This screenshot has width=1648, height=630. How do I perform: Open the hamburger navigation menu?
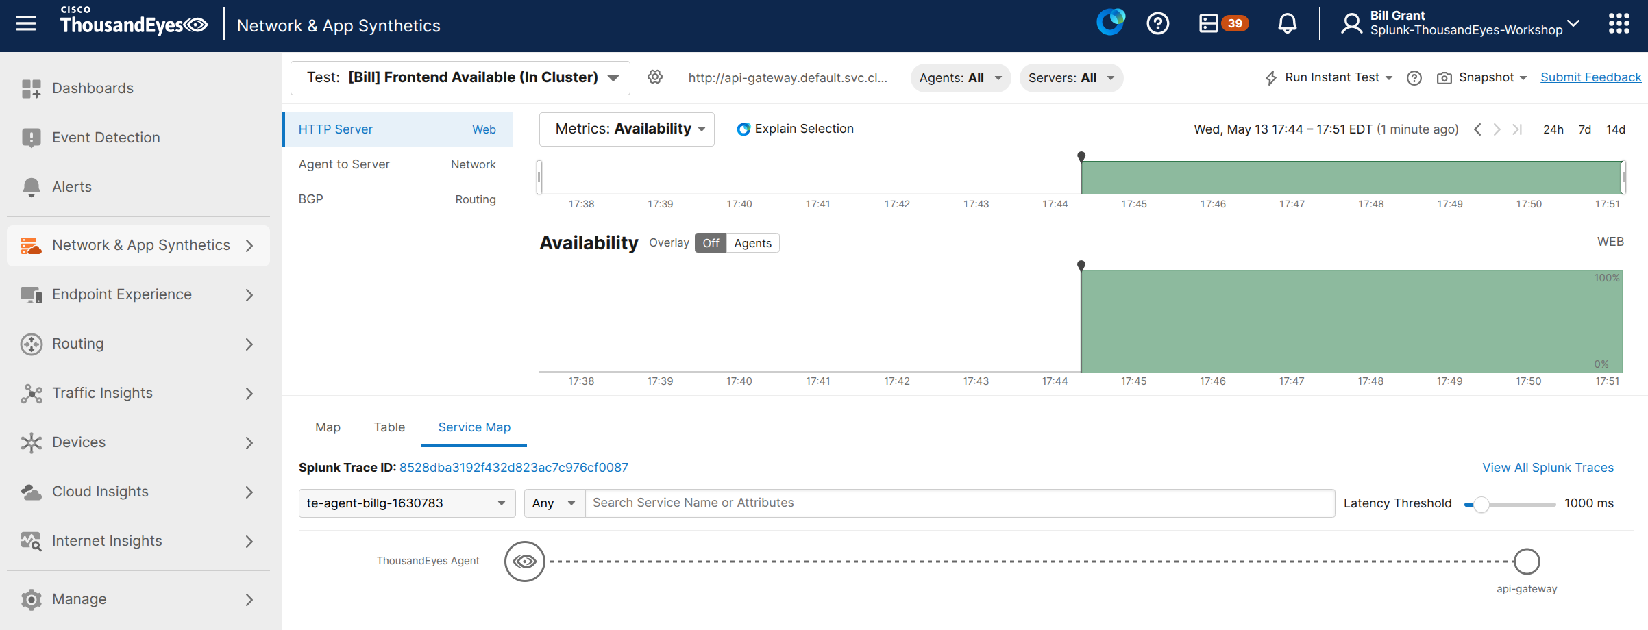[26, 24]
